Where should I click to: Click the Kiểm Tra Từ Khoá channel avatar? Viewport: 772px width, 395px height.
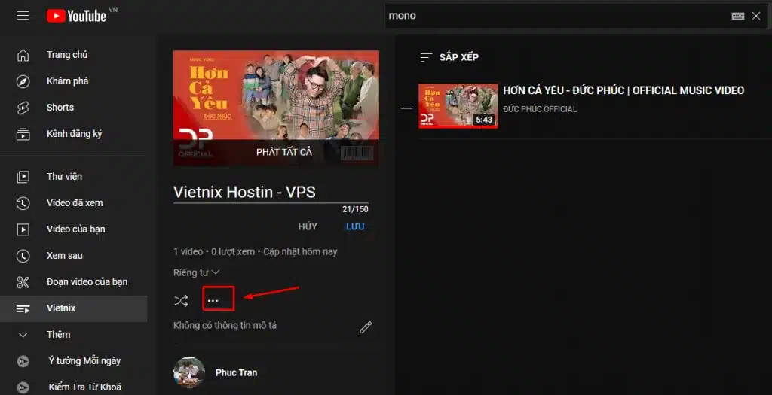(23, 387)
